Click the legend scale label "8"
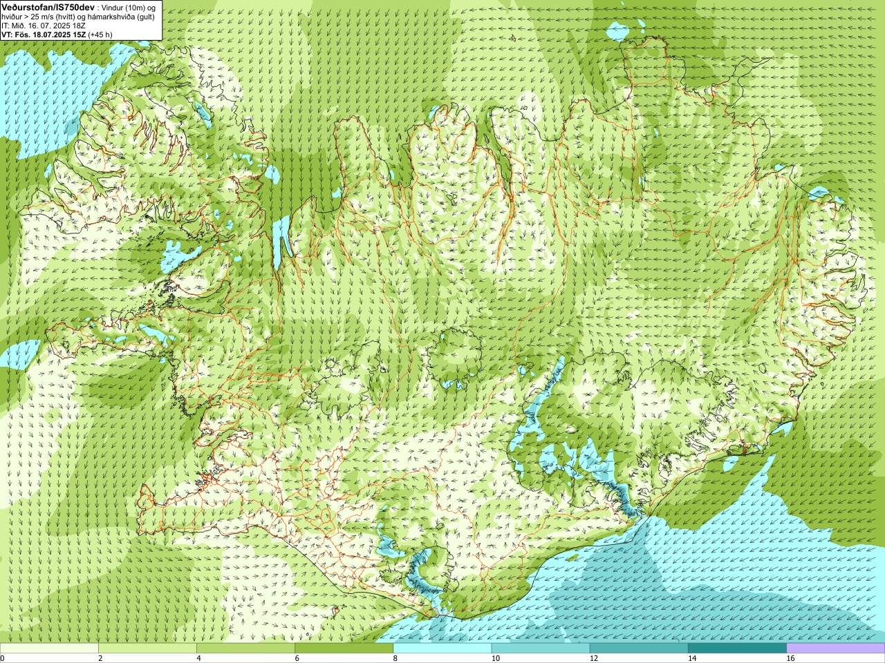Viewport: 885px width, 663px height. pyautogui.click(x=395, y=658)
